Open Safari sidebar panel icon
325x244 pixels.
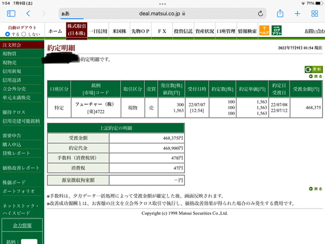[11, 14]
